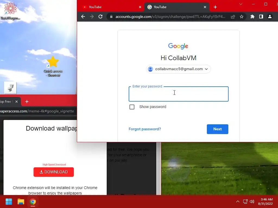Open File Explorer from the taskbar
This screenshot has height=208, width=278.
pos(21,201)
